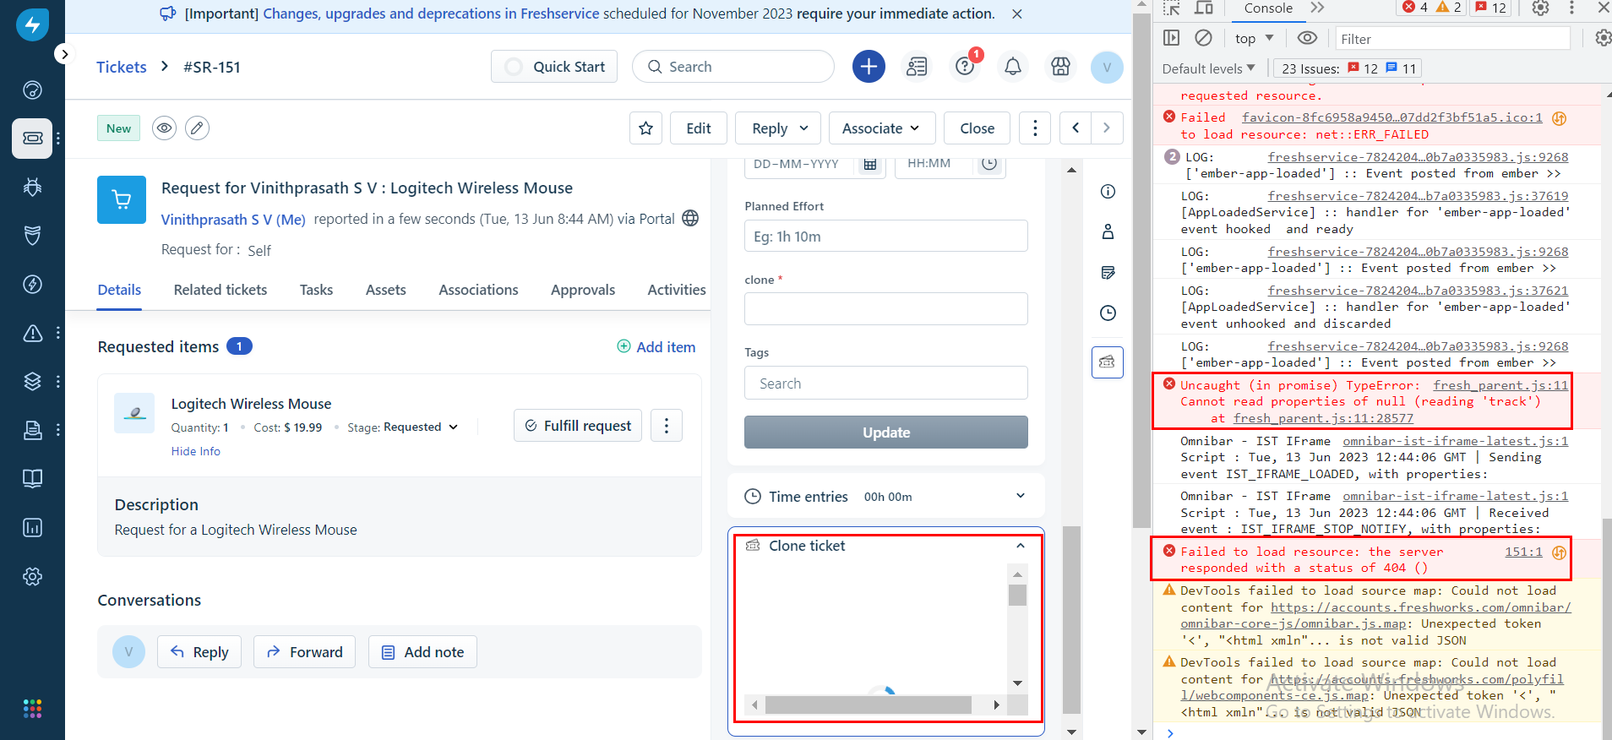Click the Quick Start button
Screen dimensions: 1612x740
tap(554, 67)
